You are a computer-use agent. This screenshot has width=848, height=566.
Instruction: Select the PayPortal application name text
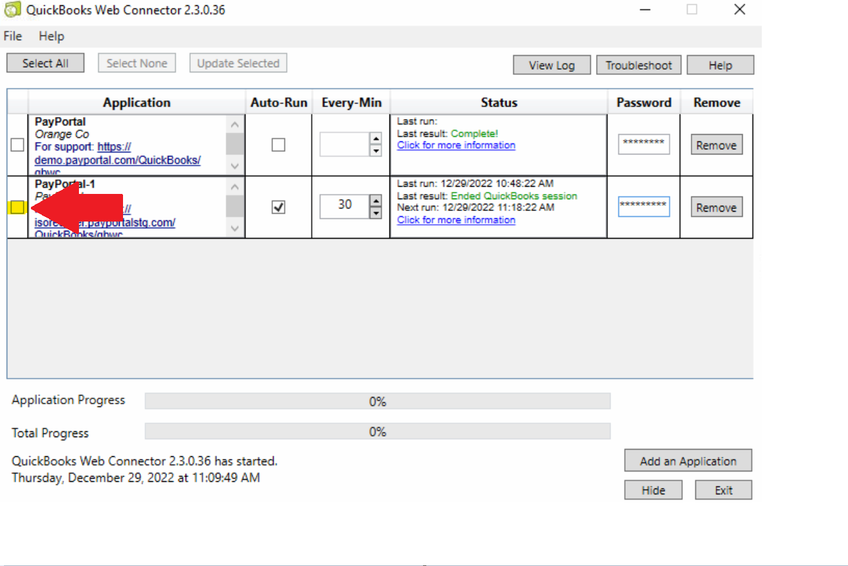coord(60,122)
